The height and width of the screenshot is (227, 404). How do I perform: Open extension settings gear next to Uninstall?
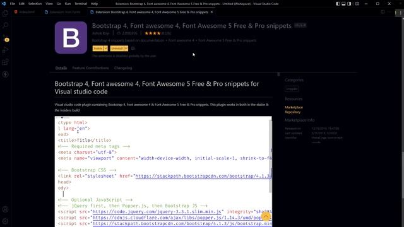click(133, 48)
